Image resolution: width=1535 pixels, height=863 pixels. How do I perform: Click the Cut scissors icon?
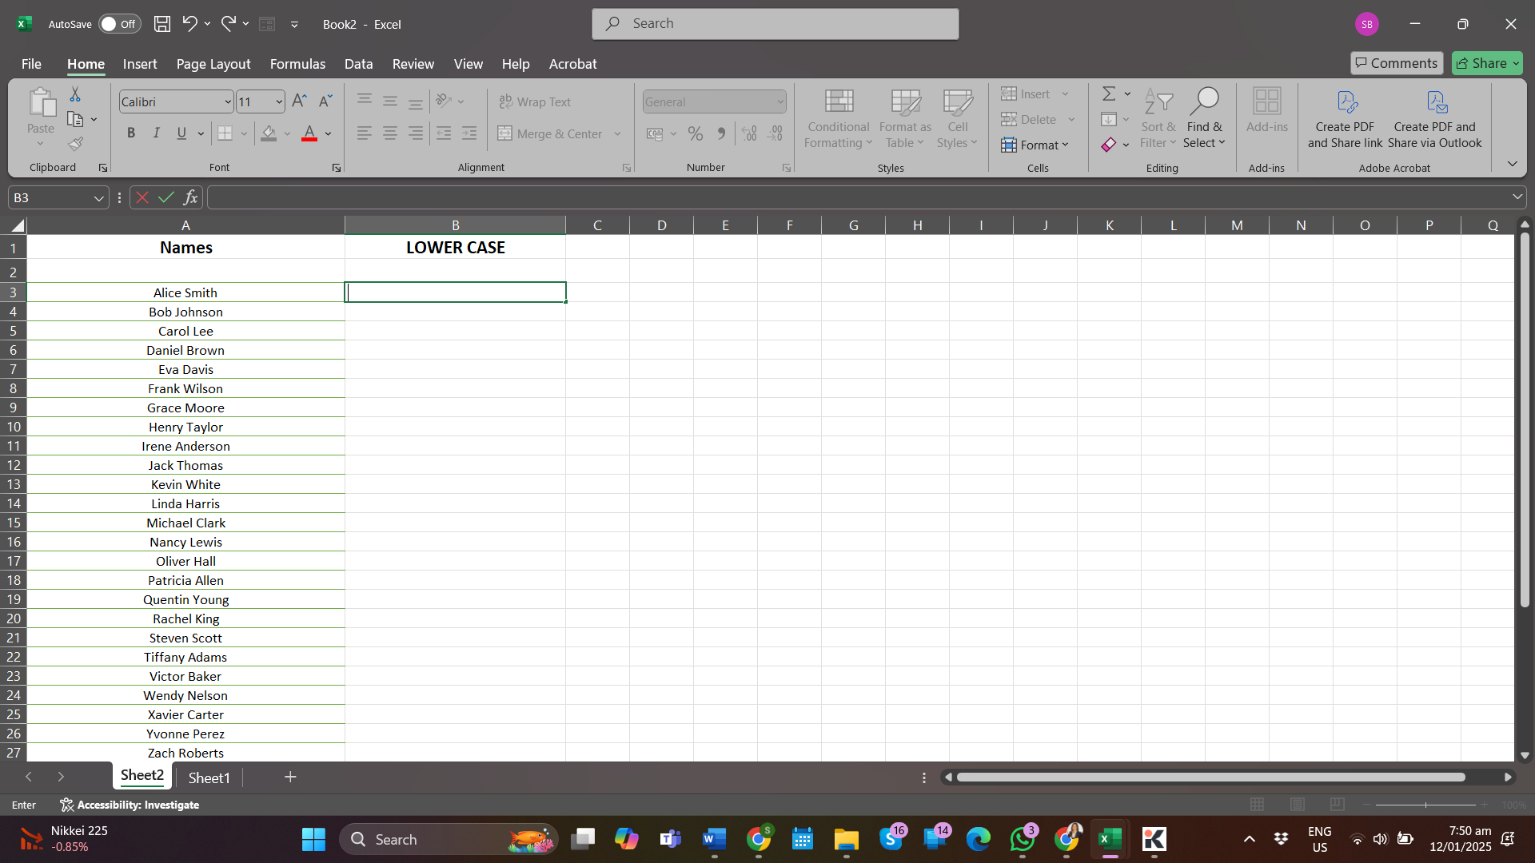pyautogui.click(x=75, y=94)
